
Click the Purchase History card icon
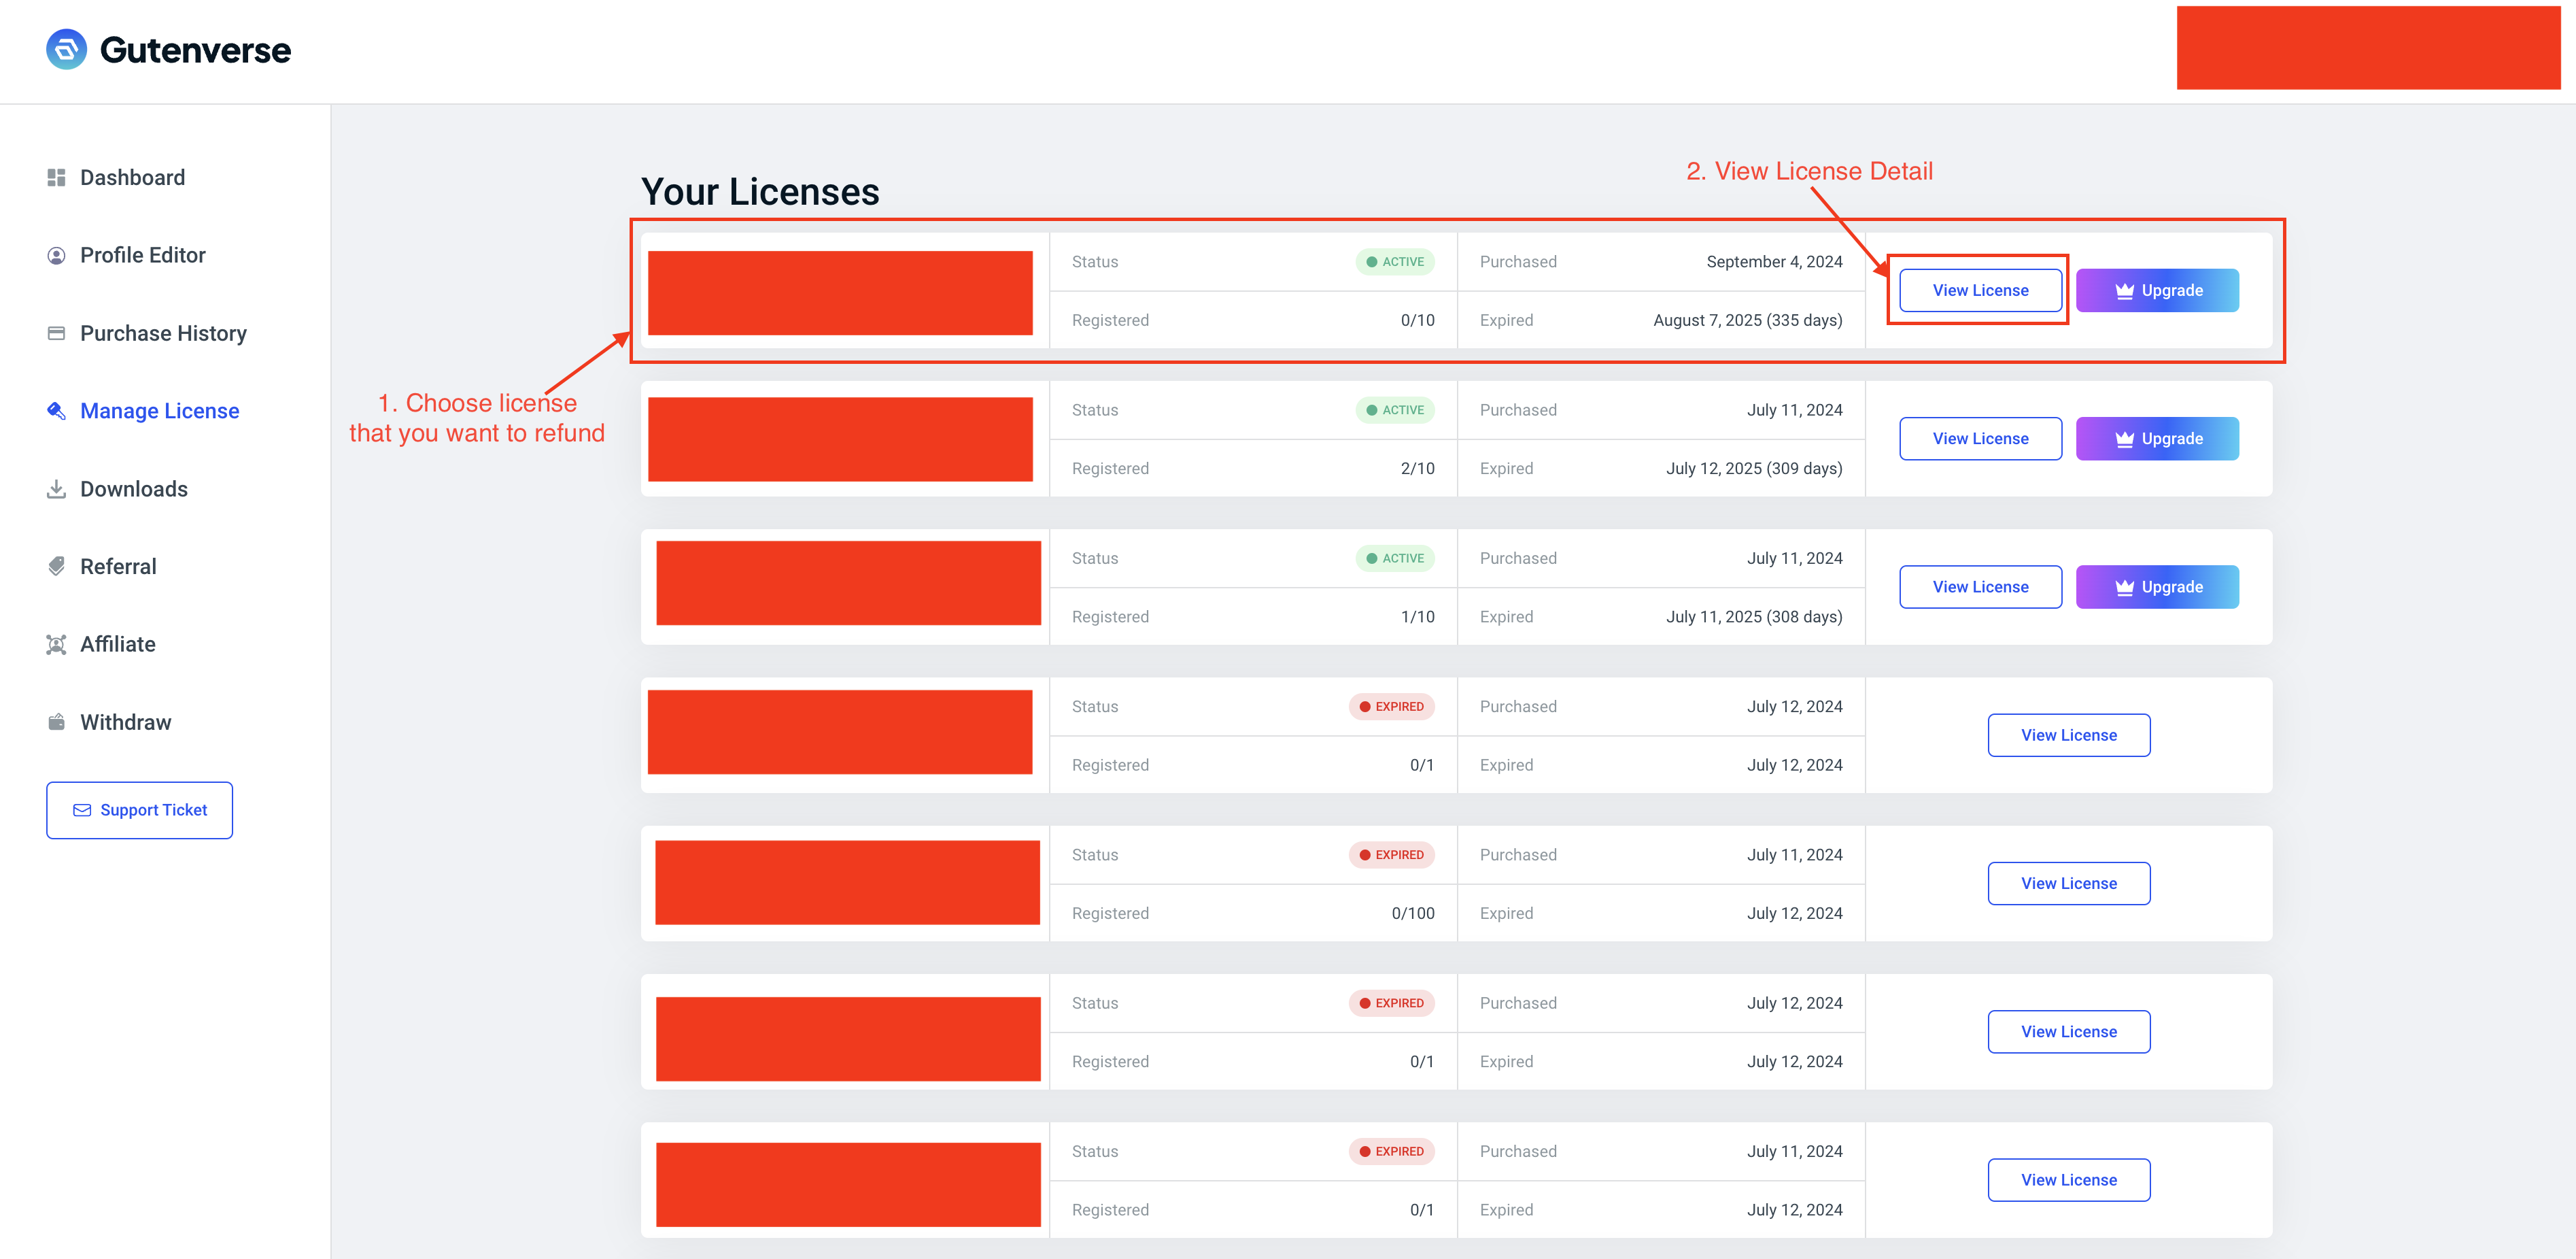56,333
